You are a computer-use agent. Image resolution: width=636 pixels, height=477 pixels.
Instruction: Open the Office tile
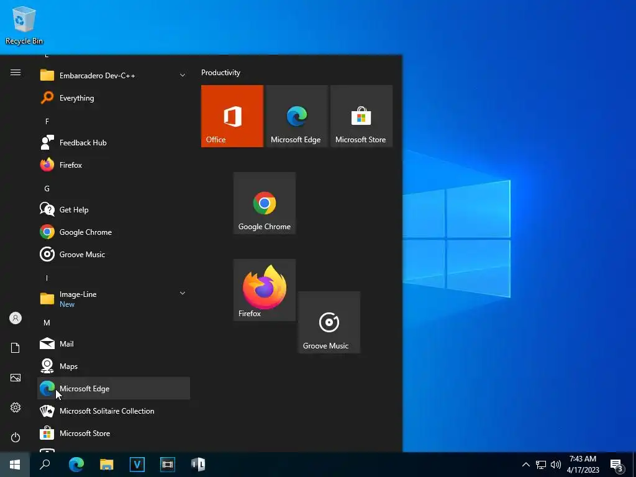232,116
